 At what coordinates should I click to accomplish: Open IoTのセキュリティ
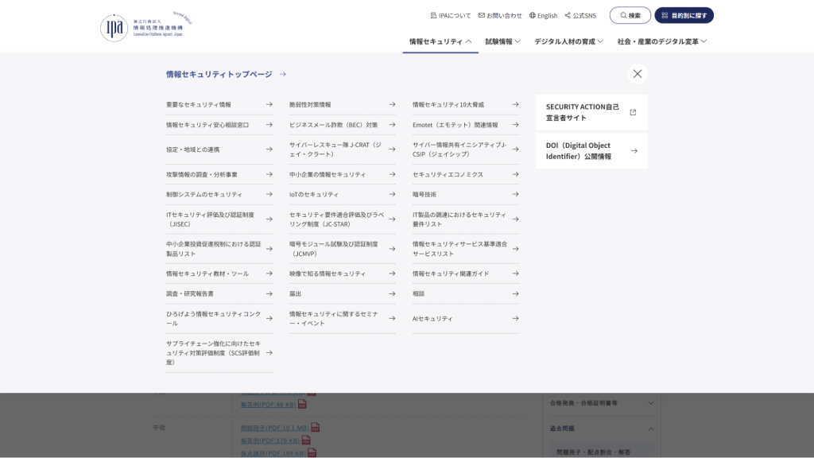click(x=342, y=194)
